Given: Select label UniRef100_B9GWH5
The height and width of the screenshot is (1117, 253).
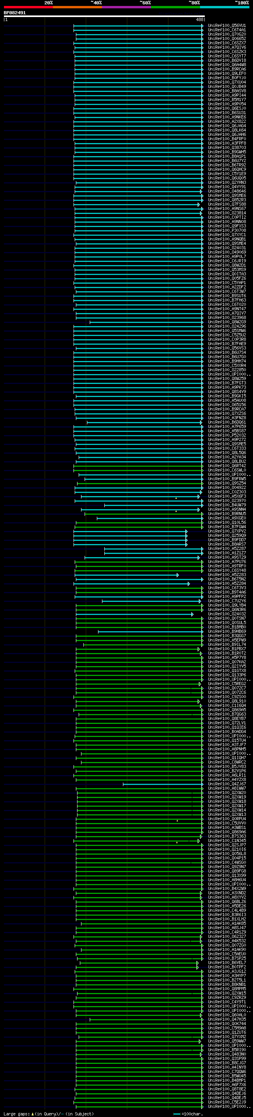Looking at the screenshot, I should (227, 152).
